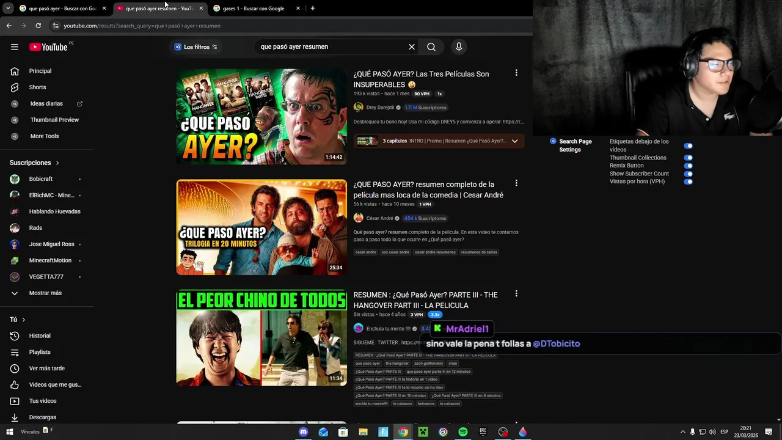
Task: Go back in the browser
Action: (9, 26)
